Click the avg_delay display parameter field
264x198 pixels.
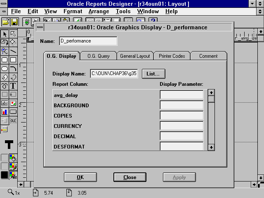[181, 95]
